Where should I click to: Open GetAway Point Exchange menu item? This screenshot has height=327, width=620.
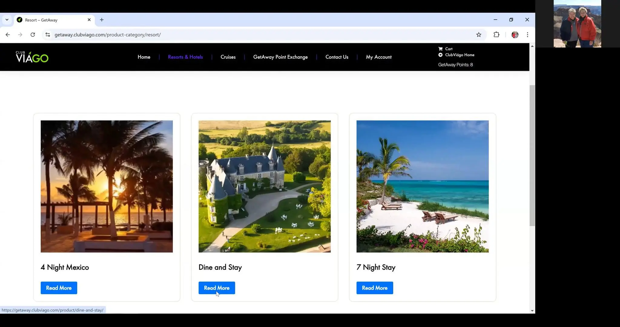(x=280, y=57)
